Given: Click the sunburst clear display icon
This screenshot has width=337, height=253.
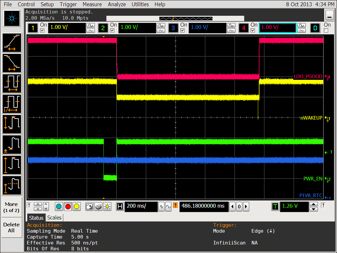Looking at the screenshot, I should click(107, 207).
